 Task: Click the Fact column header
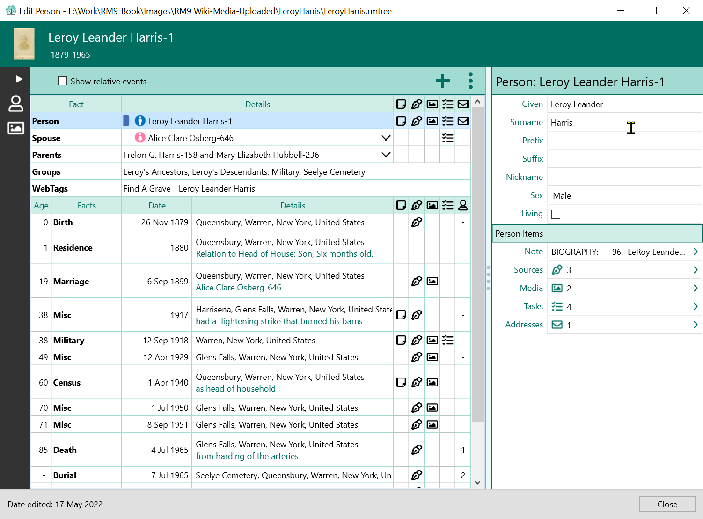click(x=76, y=104)
